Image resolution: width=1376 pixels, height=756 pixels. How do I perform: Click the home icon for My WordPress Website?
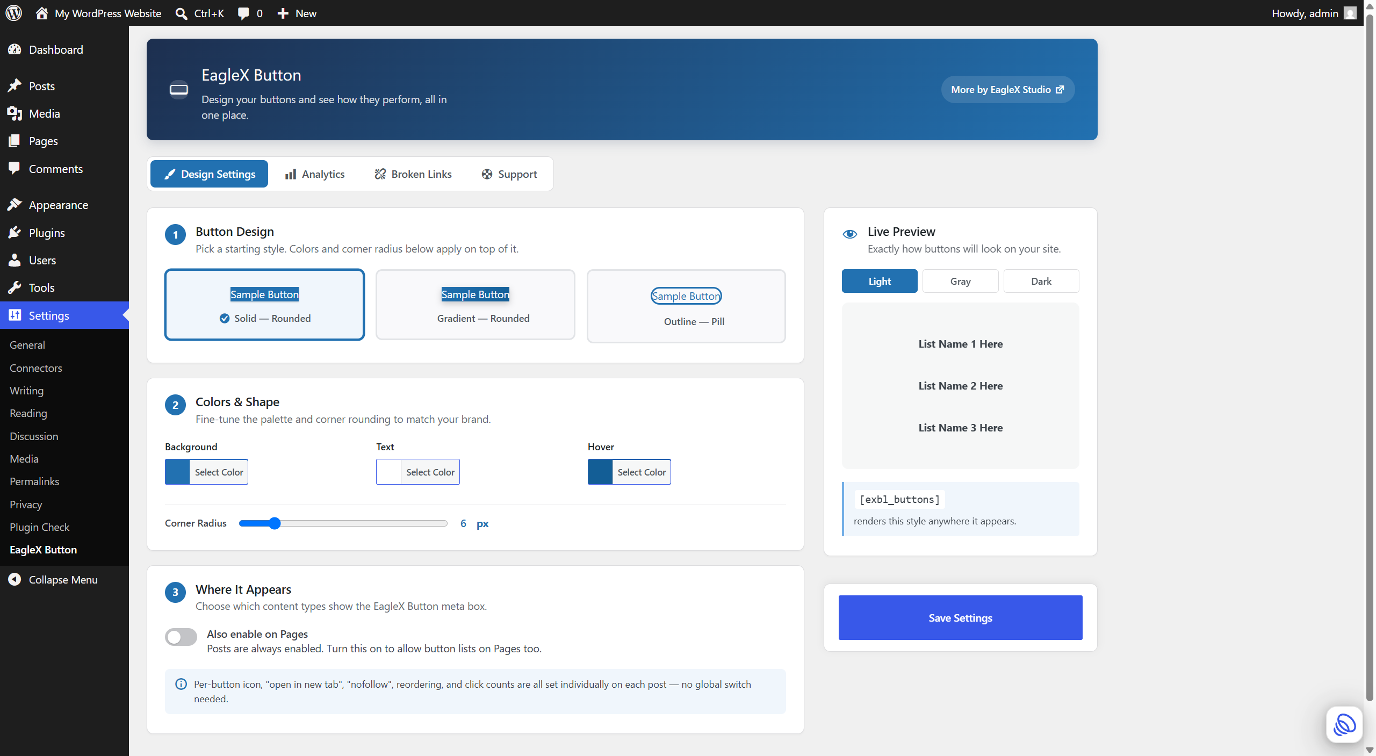point(42,13)
